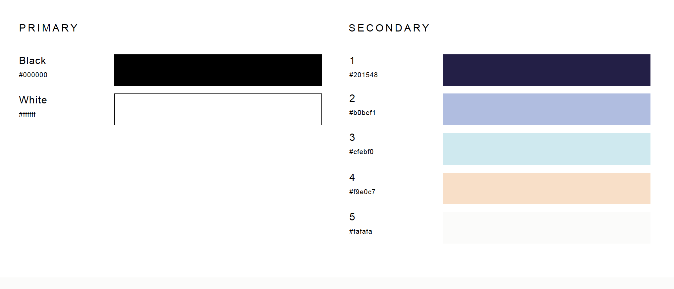
Task: Click the Black color name label
Action: tap(32, 60)
